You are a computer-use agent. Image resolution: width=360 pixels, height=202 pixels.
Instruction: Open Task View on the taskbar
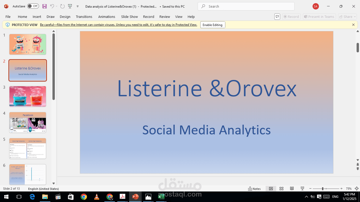coord(19,197)
